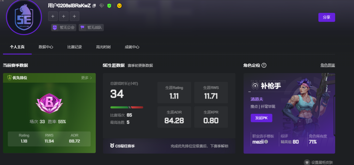Click the season RWS value 11.94
The image size is (354, 165).
49,141
